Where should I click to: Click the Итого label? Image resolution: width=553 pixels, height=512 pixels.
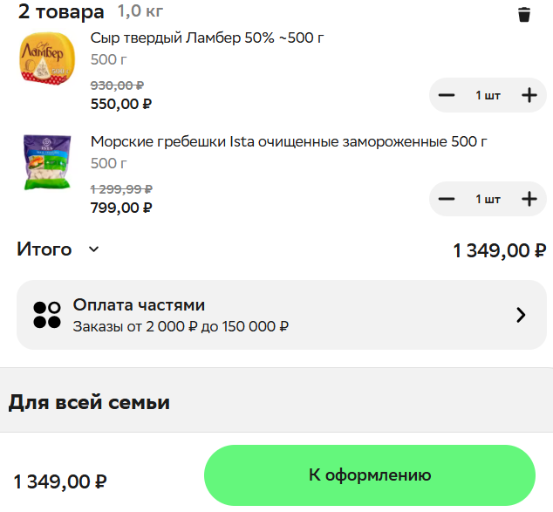tap(44, 249)
